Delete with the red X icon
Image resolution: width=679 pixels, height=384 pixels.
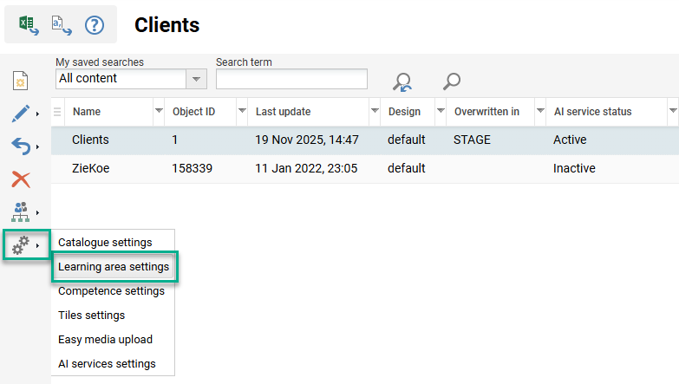point(20,179)
